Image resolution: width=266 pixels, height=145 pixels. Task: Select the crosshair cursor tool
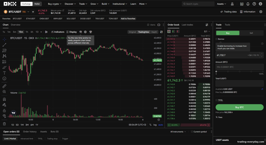click(x=4, y=39)
